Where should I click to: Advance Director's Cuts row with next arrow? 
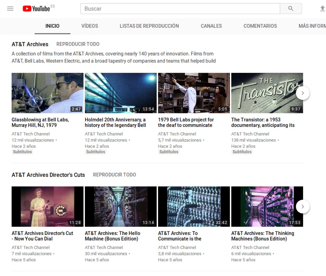click(x=302, y=207)
